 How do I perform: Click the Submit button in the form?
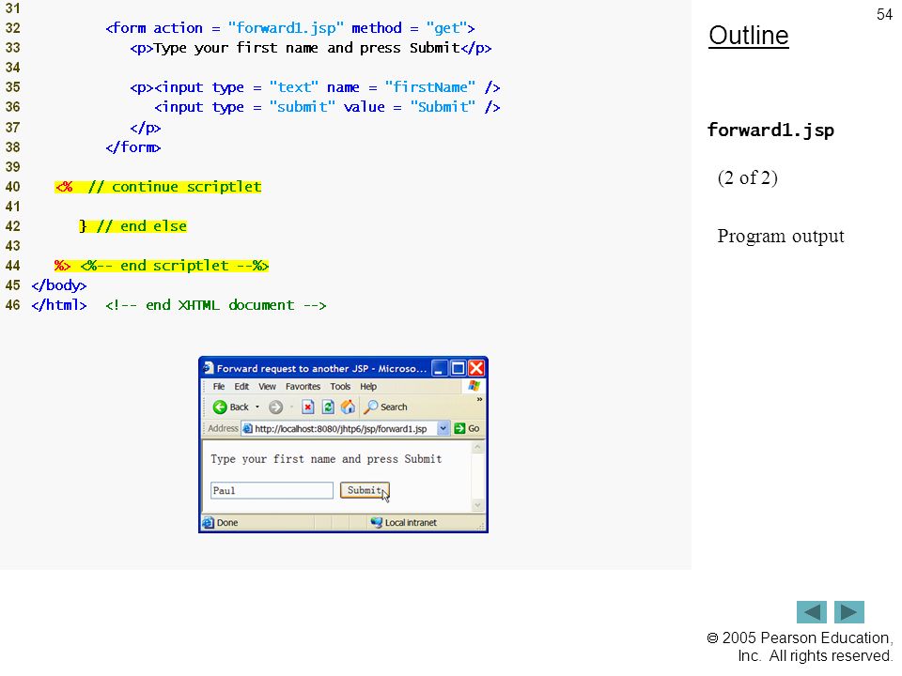pyautogui.click(x=365, y=490)
